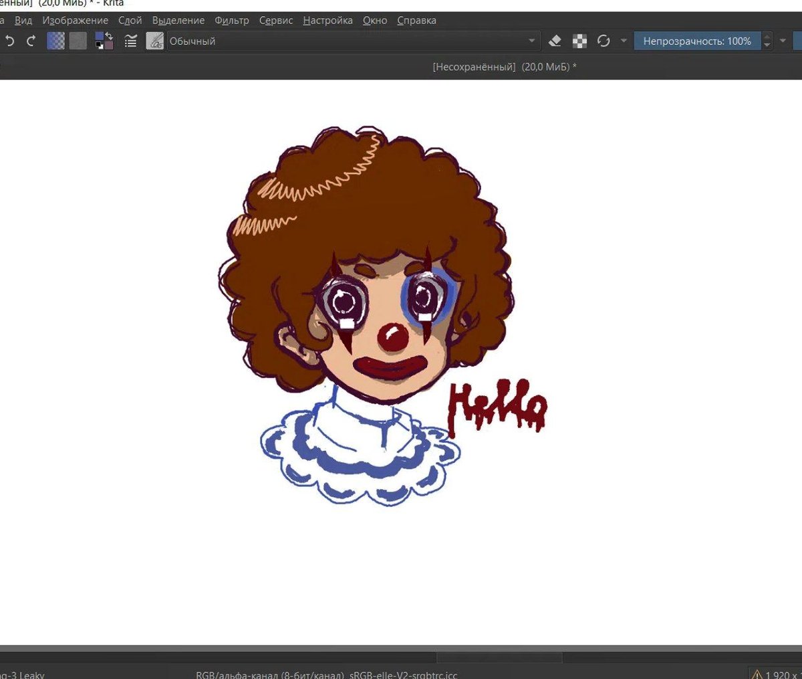Reload the original brush preset

[x=604, y=41]
